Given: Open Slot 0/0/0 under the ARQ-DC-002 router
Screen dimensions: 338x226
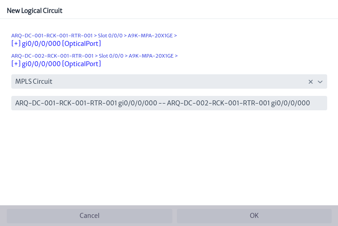Looking at the screenshot, I should pyautogui.click(x=111, y=56).
